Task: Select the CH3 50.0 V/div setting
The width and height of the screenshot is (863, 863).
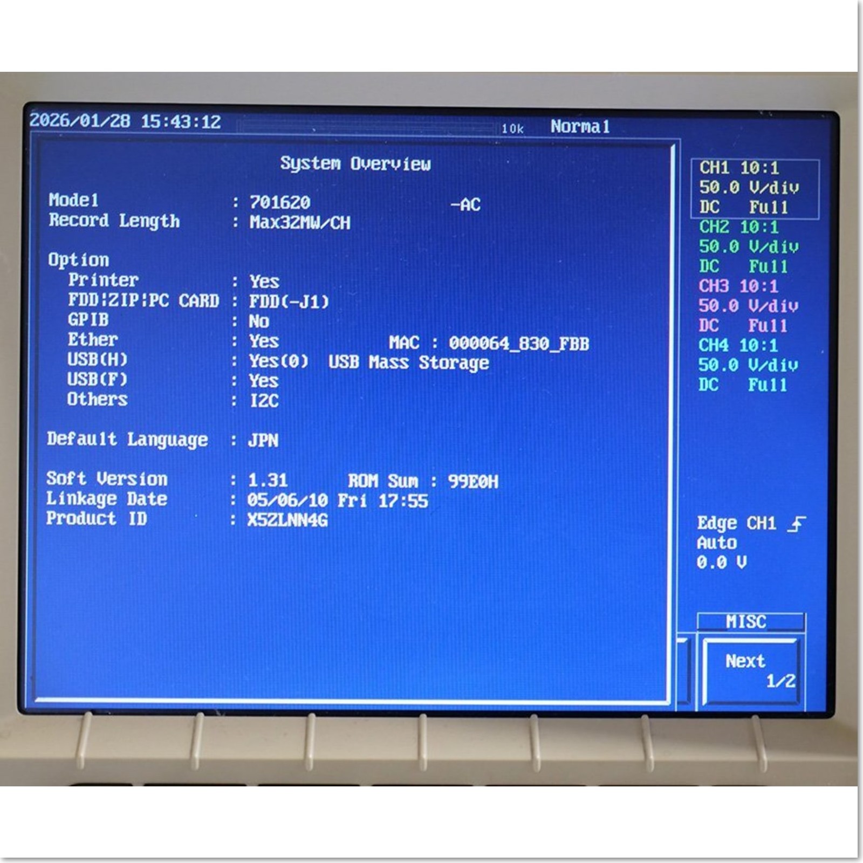Action: (748, 306)
